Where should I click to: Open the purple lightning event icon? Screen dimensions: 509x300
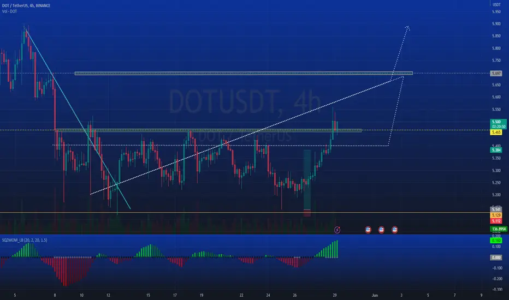(x=338, y=230)
